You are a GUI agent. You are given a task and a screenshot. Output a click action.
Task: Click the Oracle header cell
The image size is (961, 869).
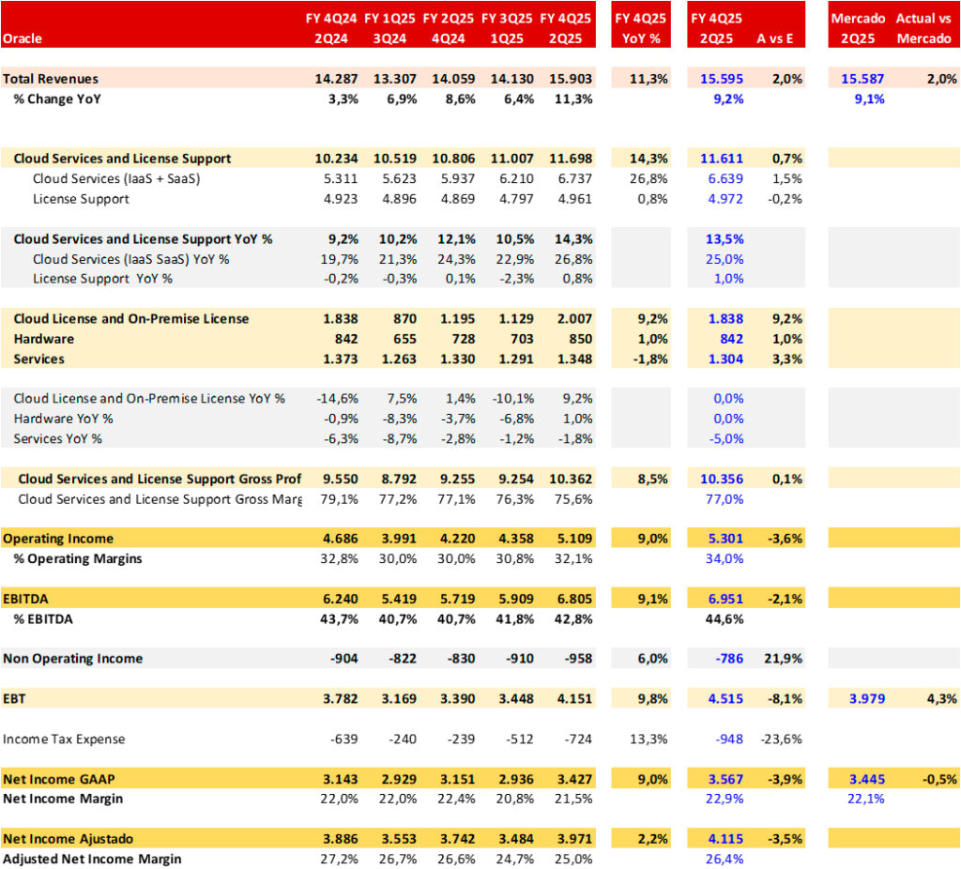point(24,38)
